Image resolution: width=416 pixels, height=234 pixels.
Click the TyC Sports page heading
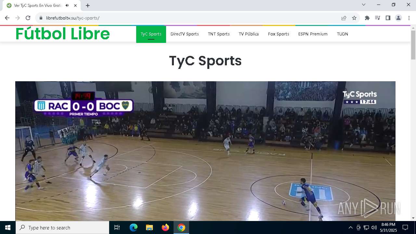[205, 61]
